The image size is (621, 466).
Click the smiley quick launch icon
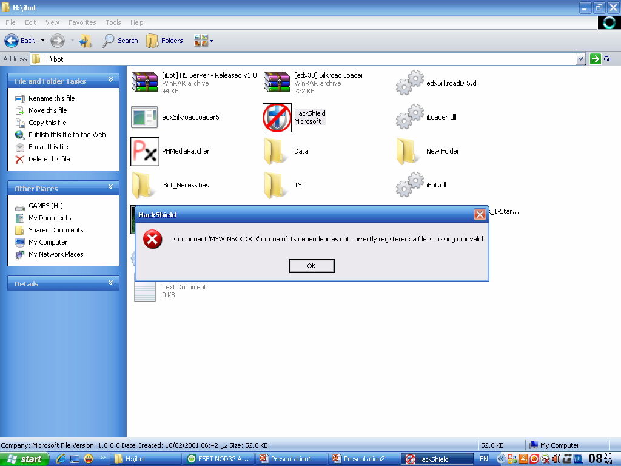tap(89, 459)
